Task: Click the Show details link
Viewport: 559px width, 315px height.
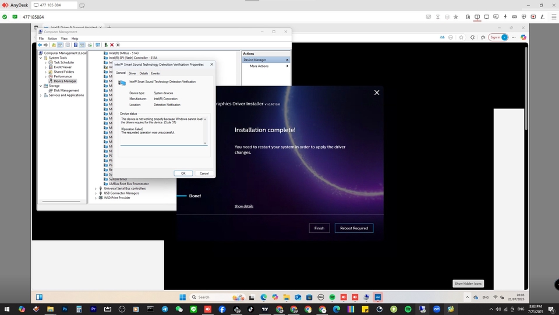Action: tap(244, 206)
